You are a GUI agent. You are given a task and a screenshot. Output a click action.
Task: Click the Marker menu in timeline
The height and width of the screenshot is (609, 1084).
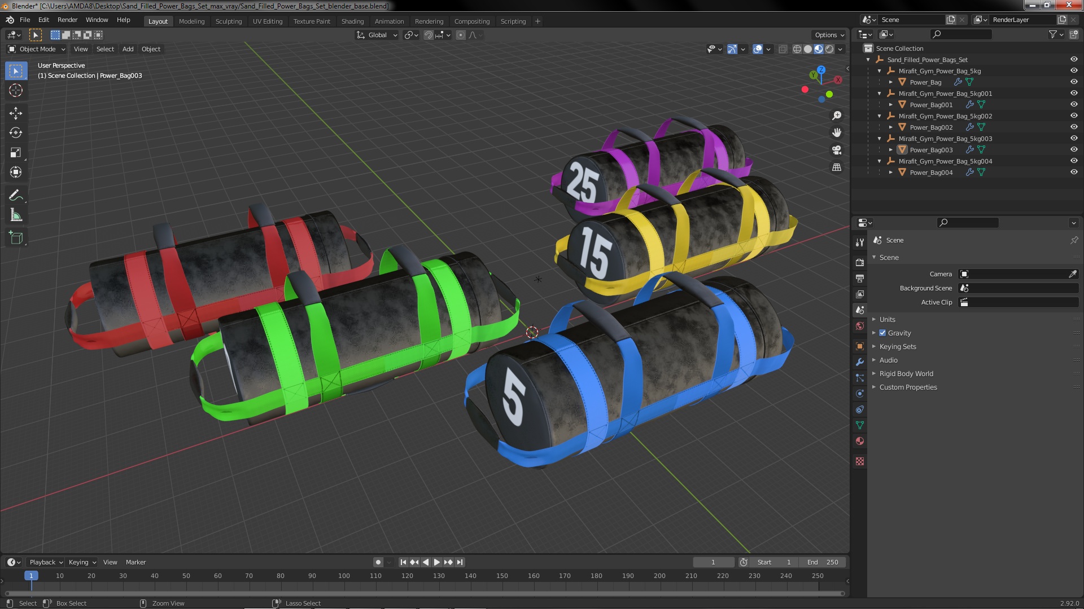[135, 562]
